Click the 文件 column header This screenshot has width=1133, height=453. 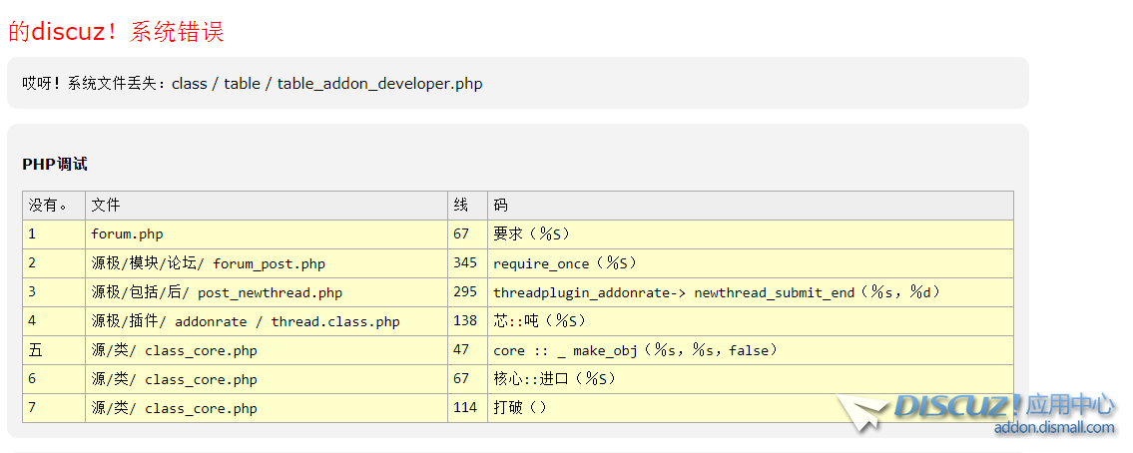tap(106, 206)
